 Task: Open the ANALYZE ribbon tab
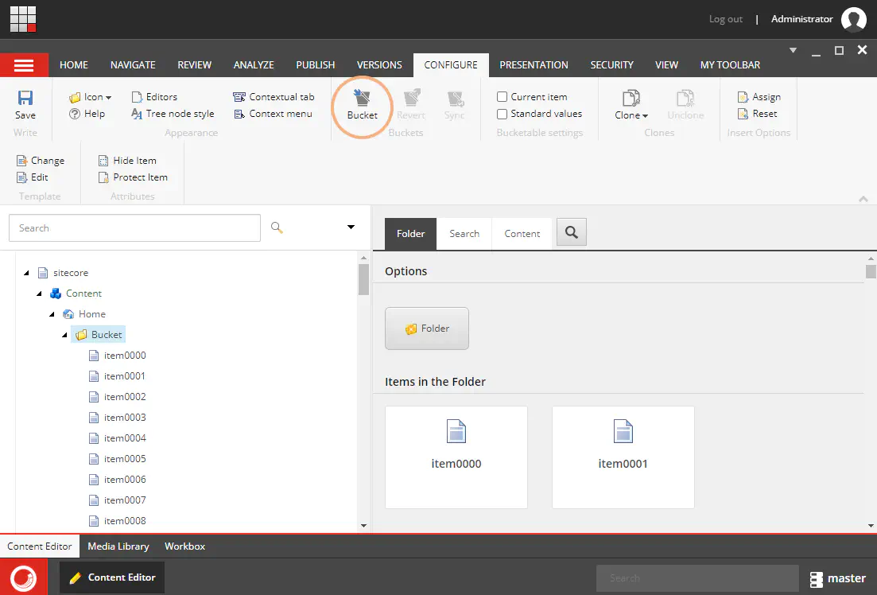pyautogui.click(x=254, y=65)
